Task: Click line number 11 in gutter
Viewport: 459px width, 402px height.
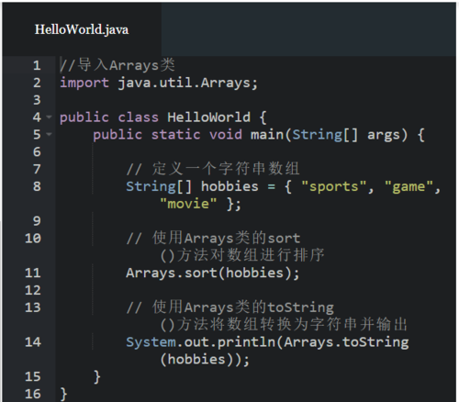Action: click(33, 273)
